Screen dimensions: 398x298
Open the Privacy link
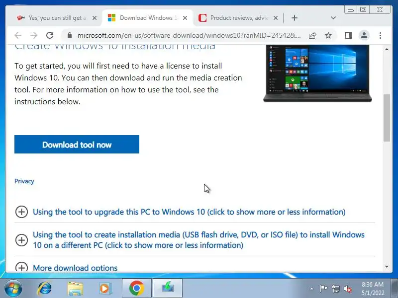pyautogui.click(x=24, y=181)
